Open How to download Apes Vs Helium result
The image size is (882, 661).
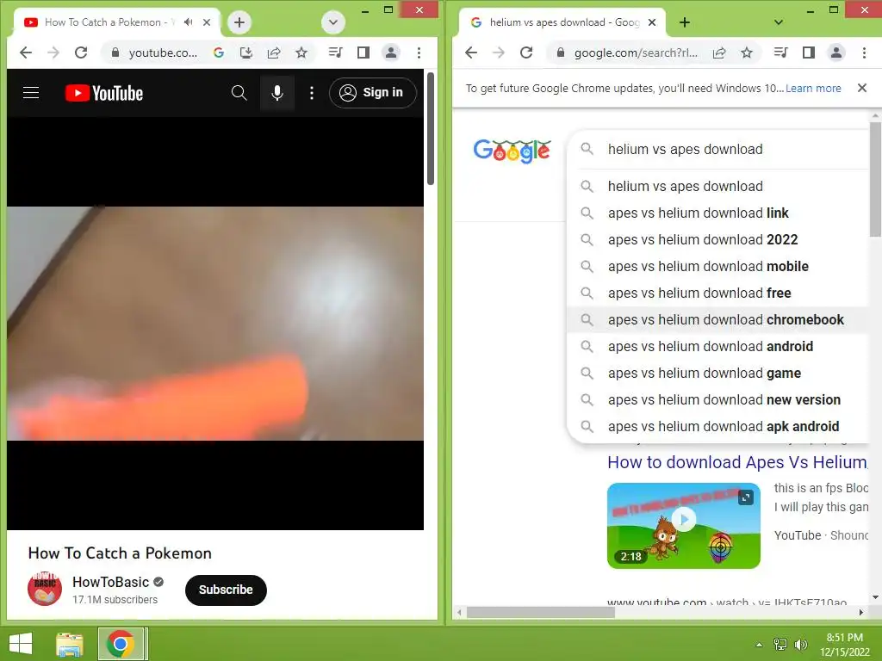pos(737,462)
